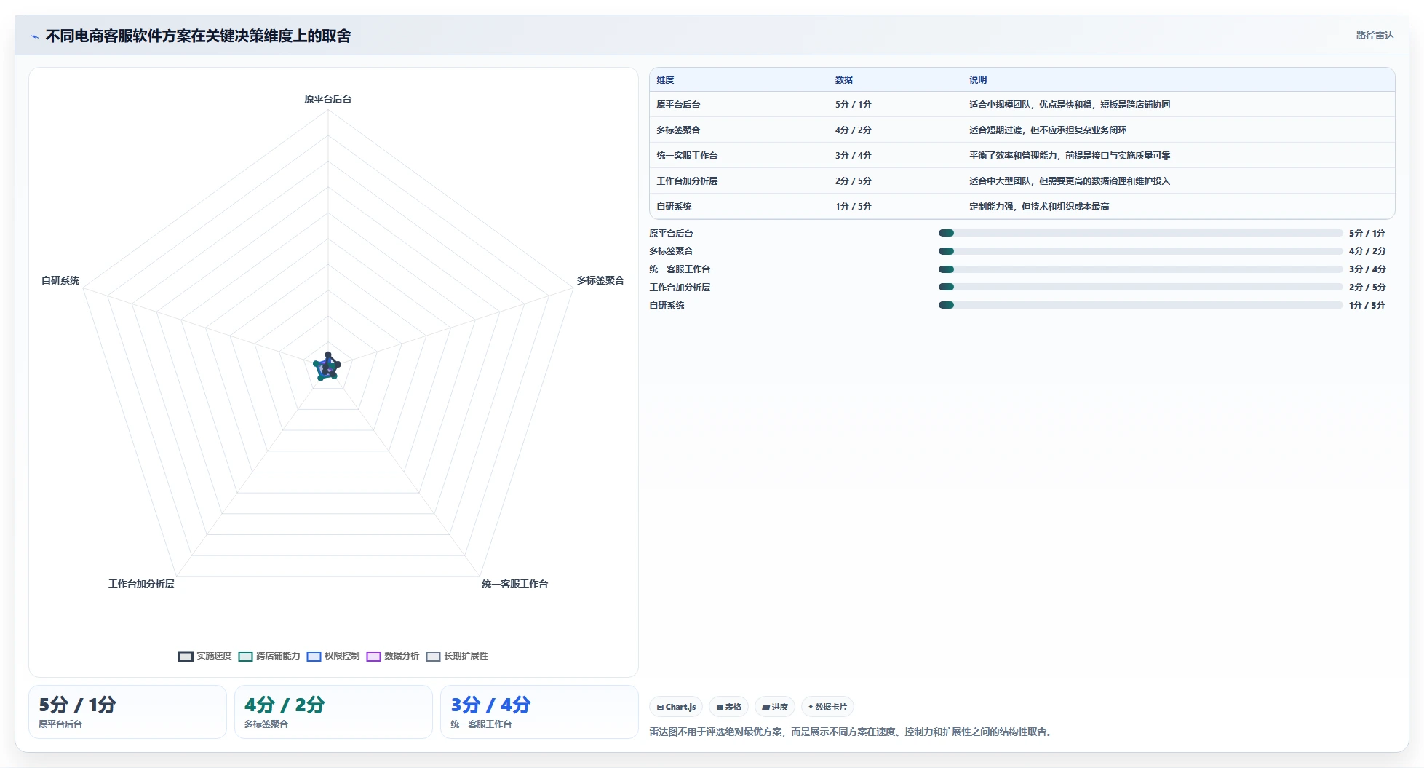Click the 工作台加分析层 cell in the table
This screenshot has width=1424, height=768.
point(687,181)
